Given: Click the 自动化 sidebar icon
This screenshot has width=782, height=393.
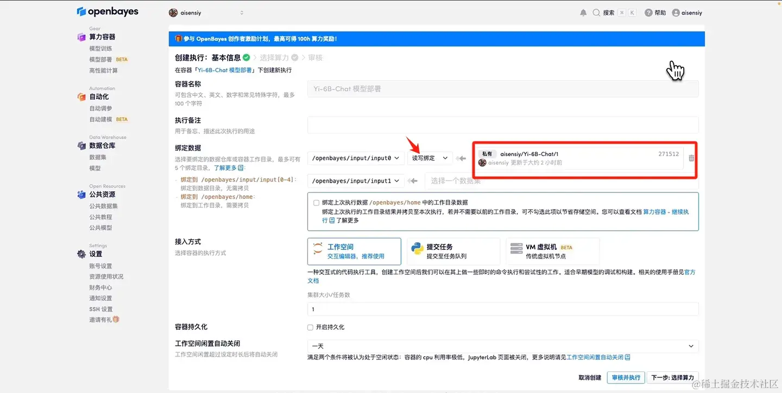Looking at the screenshot, I should click(x=81, y=97).
